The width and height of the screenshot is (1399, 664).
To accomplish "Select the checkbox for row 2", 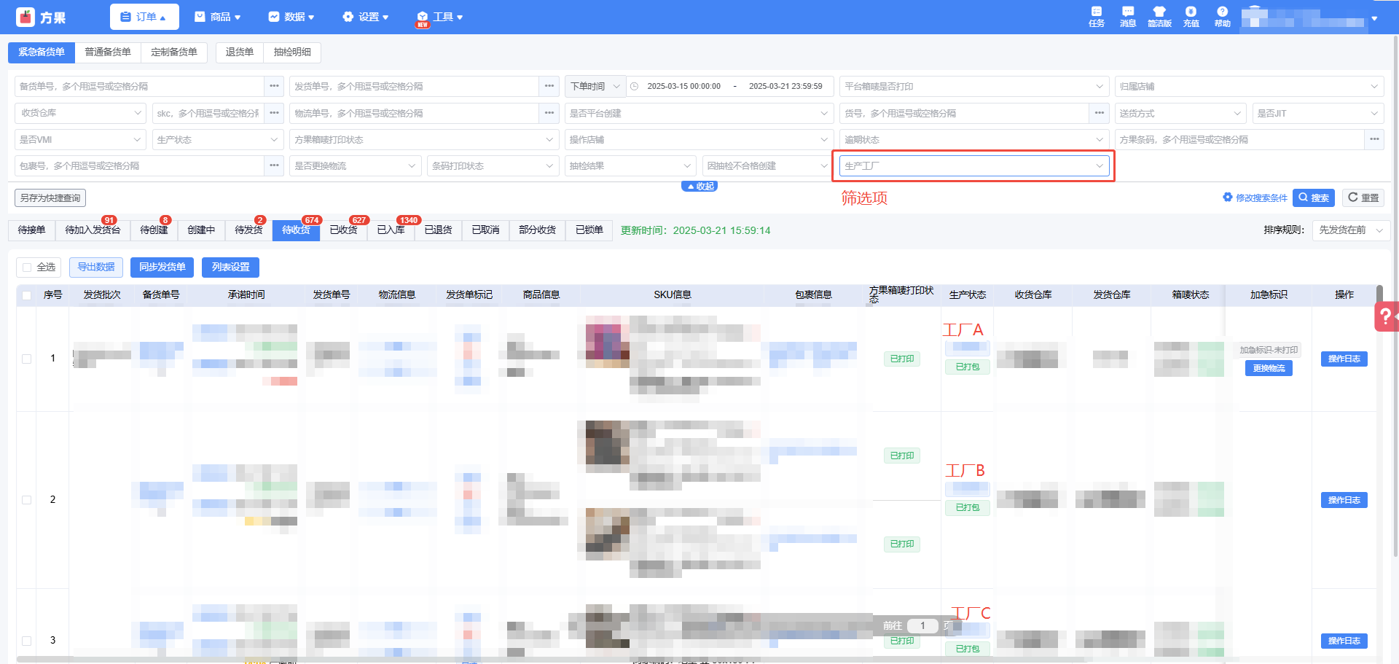I will (x=27, y=500).
